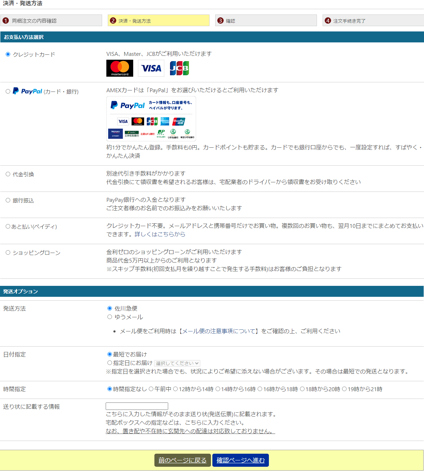Click the 送り状に記載する情報 text field
The image size is (424, 471).
coord(137,406)
